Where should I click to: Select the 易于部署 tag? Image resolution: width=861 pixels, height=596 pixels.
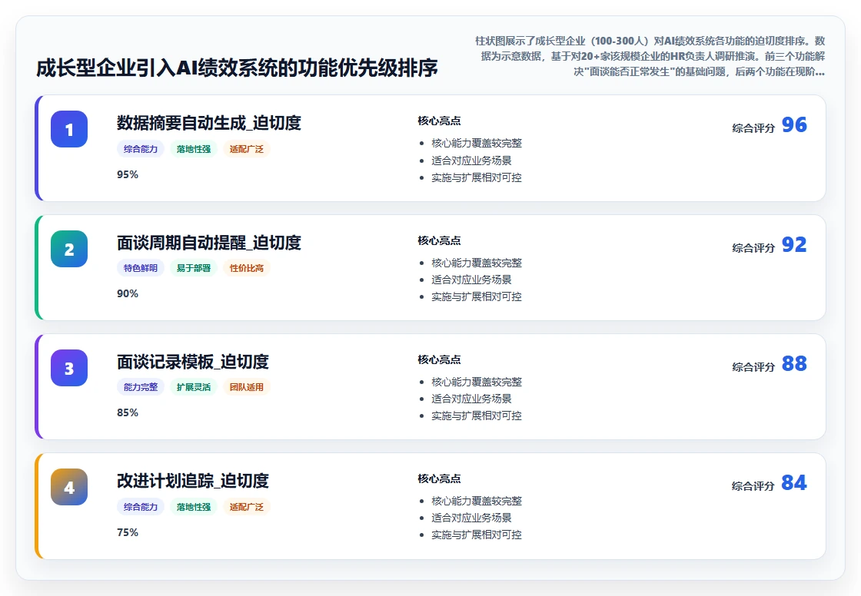pos(193,268)
